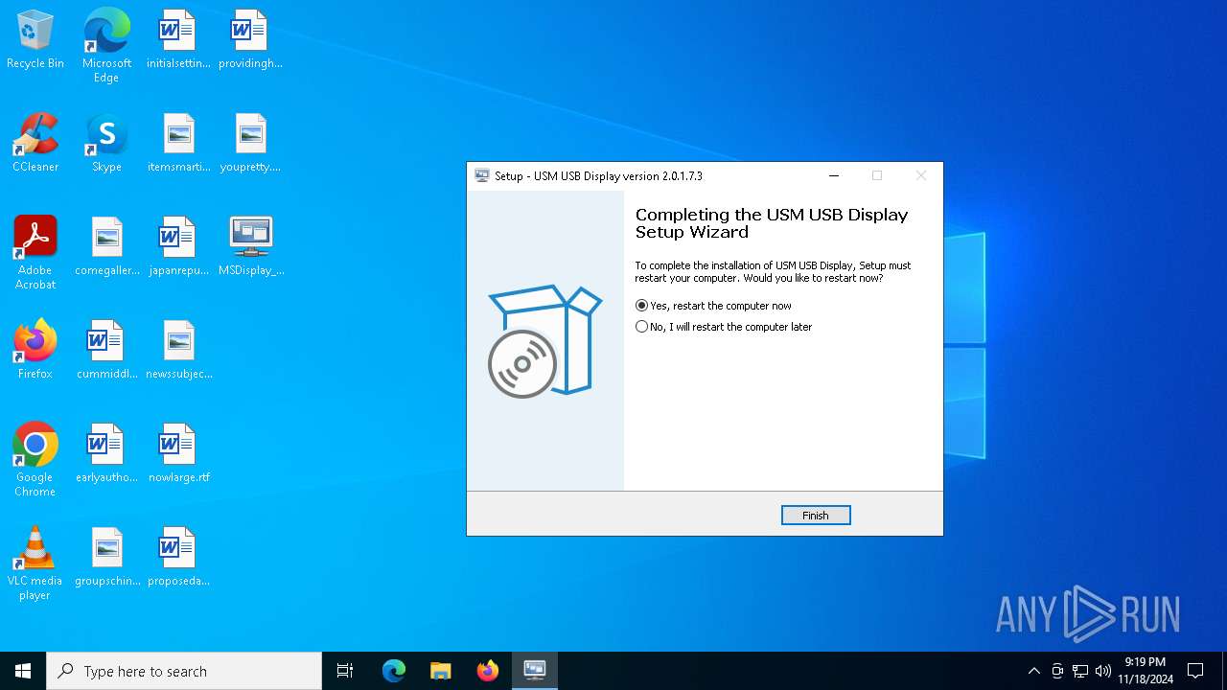Select nowlarge.rtf file on desktop
The image size is (1227, 690).
pos(178,454)
